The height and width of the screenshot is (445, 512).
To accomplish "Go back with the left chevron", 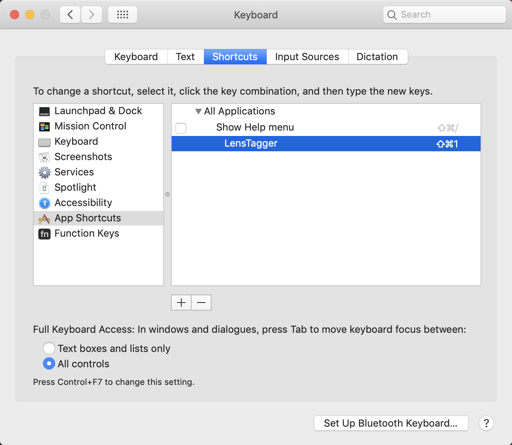I will [70, 15].
